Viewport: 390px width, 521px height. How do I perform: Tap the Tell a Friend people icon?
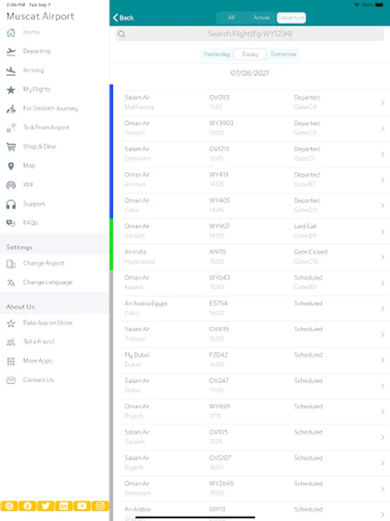pyautogui.click(x=11, y=342)
